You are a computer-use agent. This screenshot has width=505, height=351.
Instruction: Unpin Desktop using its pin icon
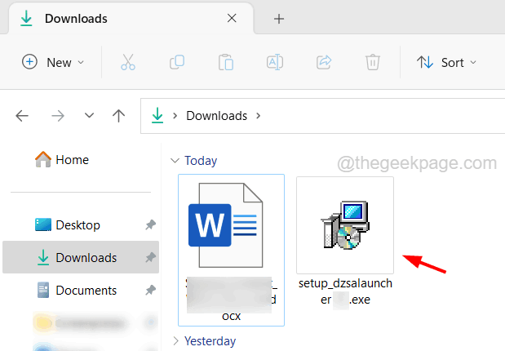150,224
